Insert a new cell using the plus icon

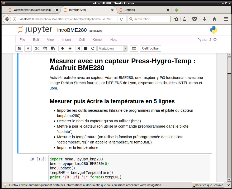click(x=28, y=48)
